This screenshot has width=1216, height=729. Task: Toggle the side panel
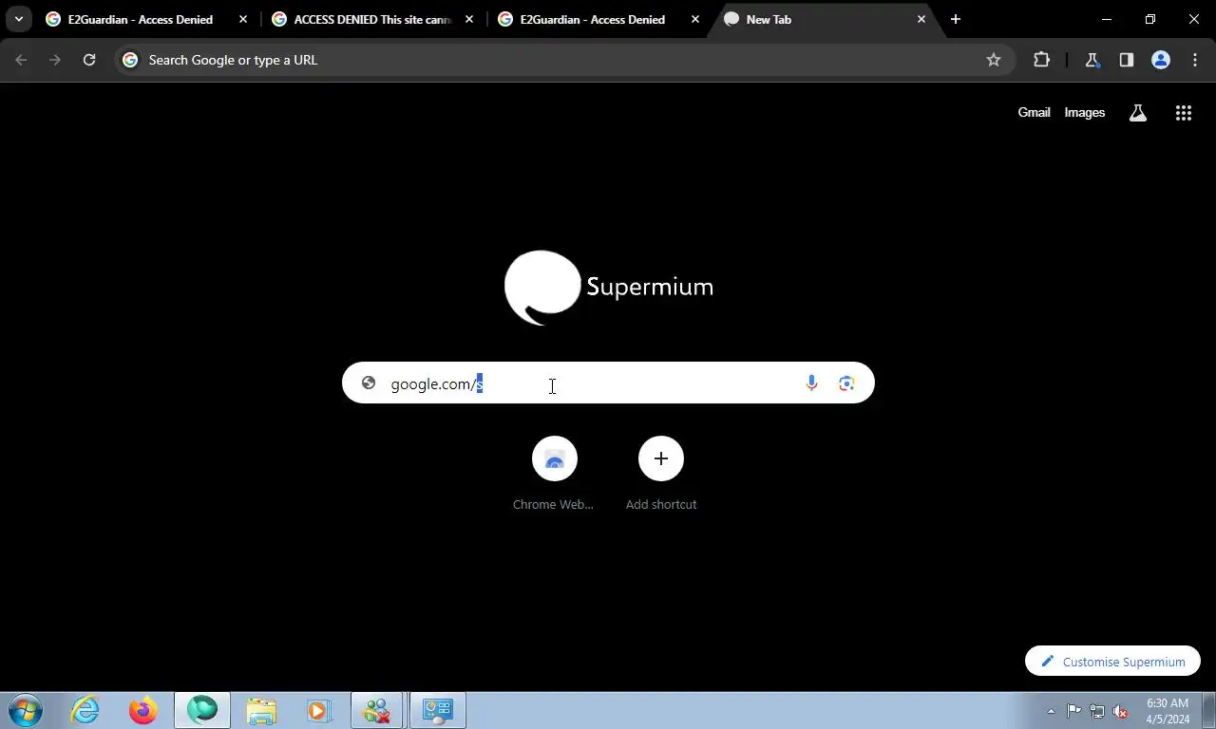pos(1127,60)
